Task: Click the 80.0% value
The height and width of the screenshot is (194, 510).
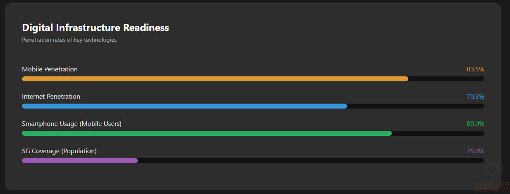Action: (x=475, y=124)
